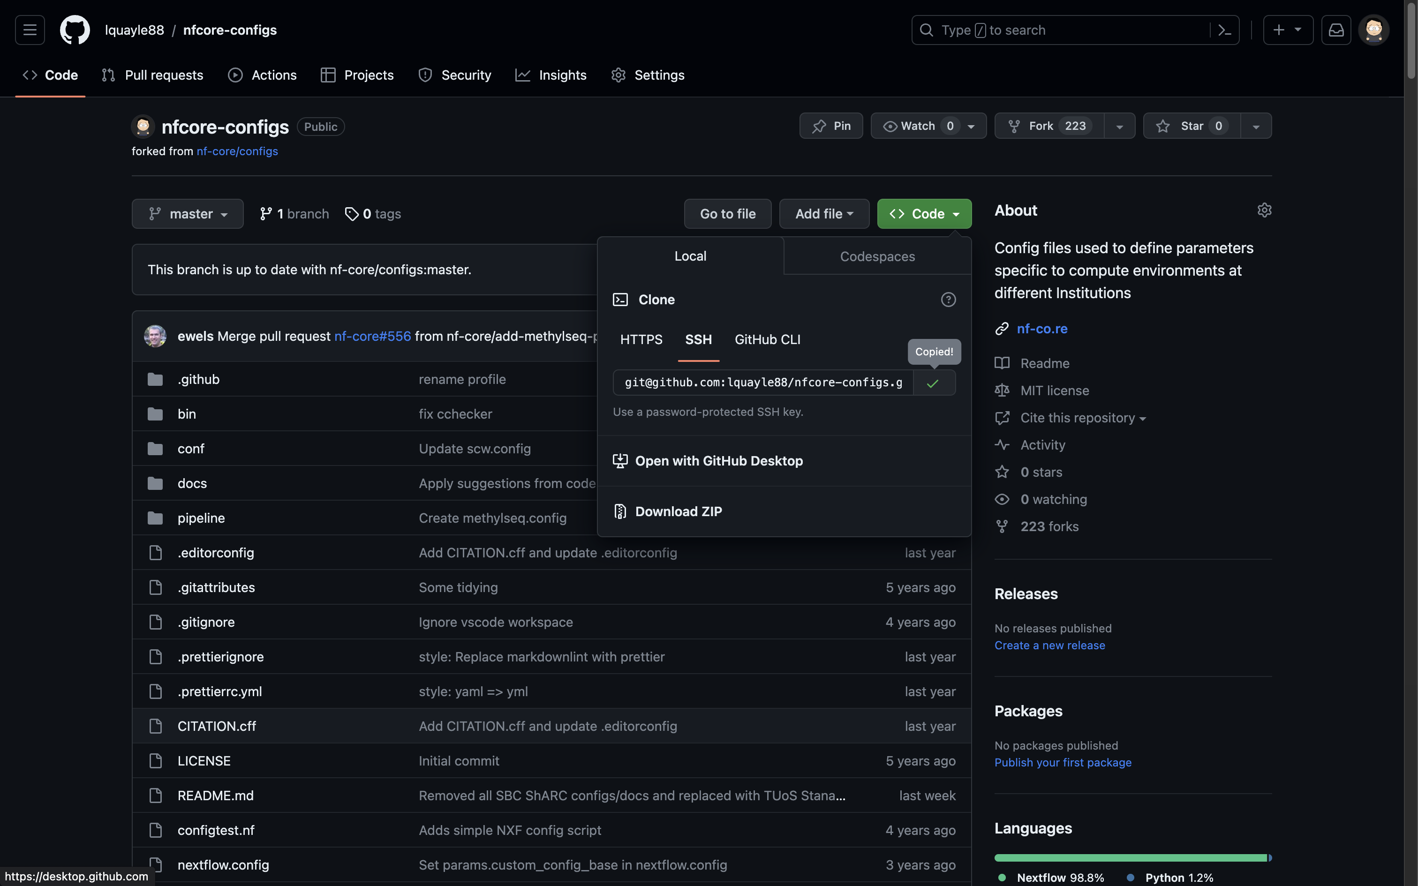The height and width of the screenshot is (886, 1418).
Task: Click the Nextflow segment of languages bar
Action: tap(1130, 858)
